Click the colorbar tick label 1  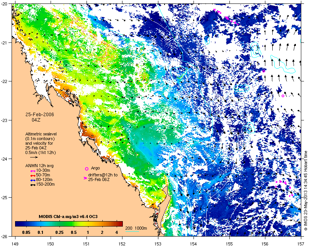[88, 232]
